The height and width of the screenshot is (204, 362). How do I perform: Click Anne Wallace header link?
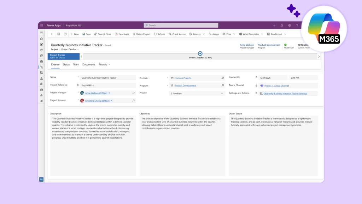(247, 45)
